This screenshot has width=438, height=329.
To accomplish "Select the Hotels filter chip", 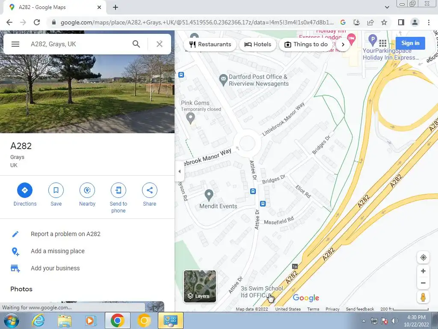I will click(257, 44).
